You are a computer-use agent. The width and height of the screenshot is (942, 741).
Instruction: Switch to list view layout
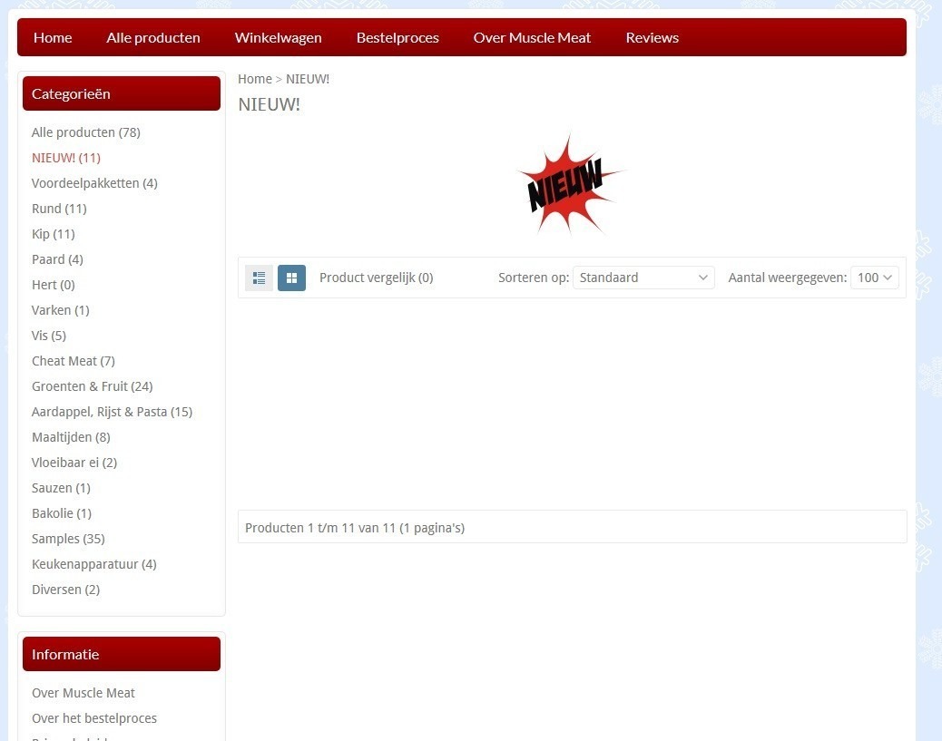tap(259, 278)
